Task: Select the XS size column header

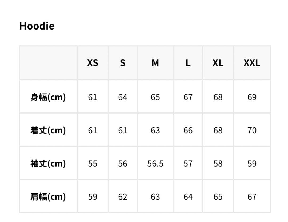Action: point(93,63)
